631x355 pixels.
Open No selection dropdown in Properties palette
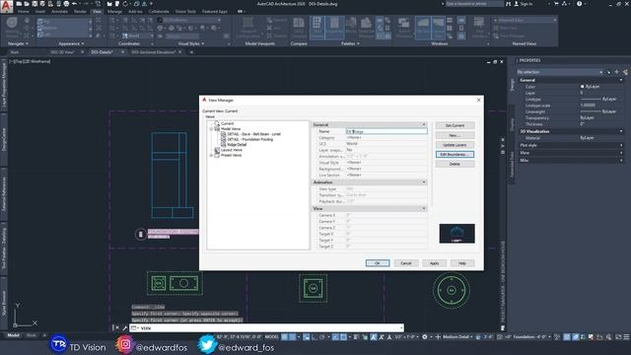click(x=560, y=72)
